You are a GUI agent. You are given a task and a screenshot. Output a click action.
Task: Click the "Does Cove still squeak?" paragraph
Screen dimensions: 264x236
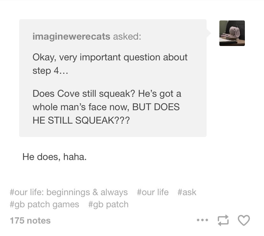tap(107, 107)
